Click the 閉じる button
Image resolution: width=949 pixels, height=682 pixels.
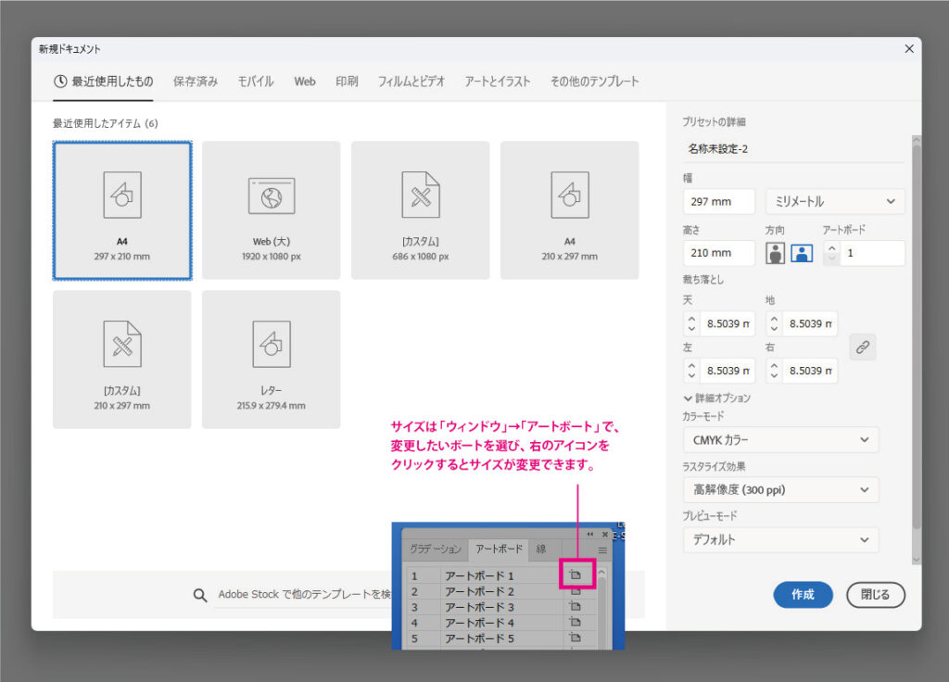click(x=875, y=595)
